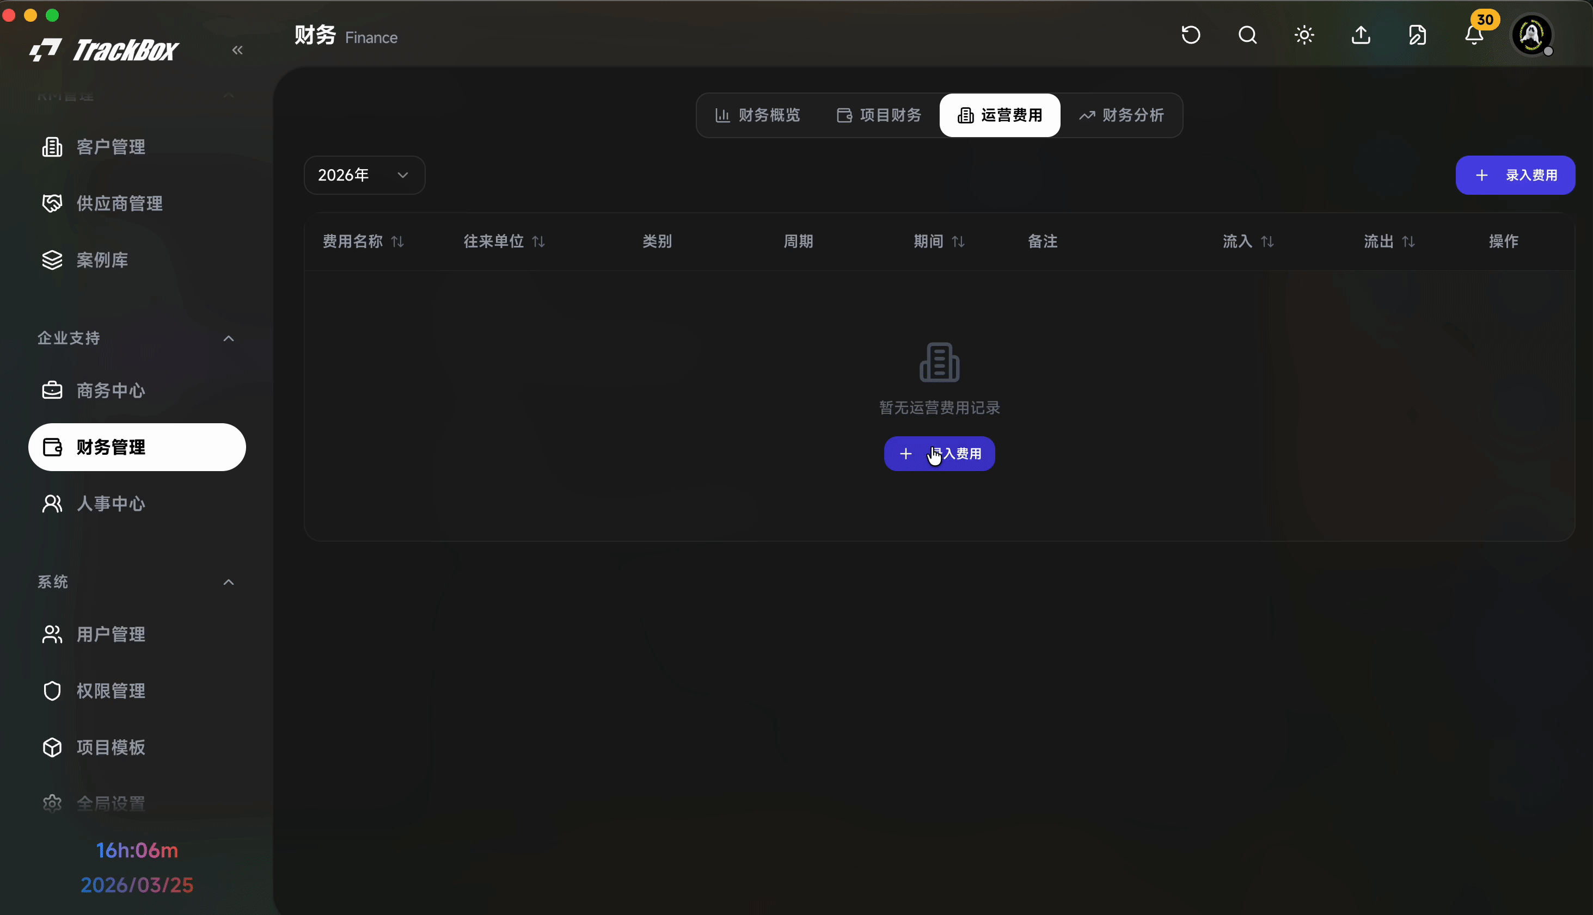Viewport: 1593px width, 915px height.
Task: Collapse the 企业支持 section chevron
Action: point(229,339)
